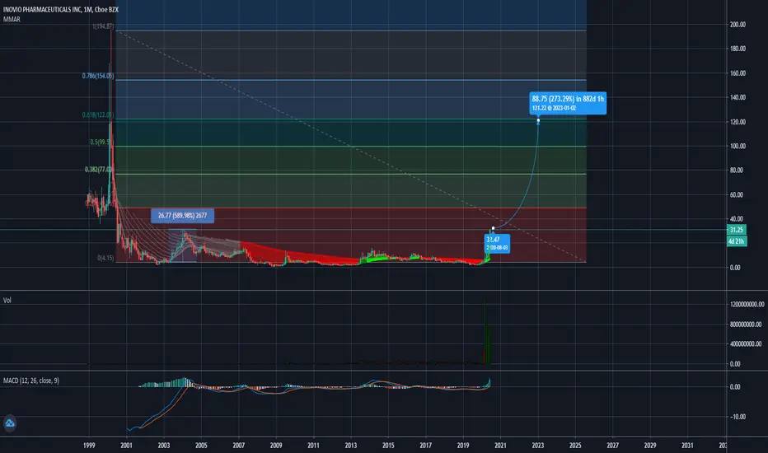Click the 2021 year on time axis
Viewport: 768px width, 453px height.
500,445
